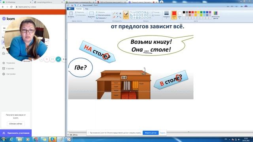Open the starred item in Loom sidebar
The image size is (253, 142).
(9, 63)
